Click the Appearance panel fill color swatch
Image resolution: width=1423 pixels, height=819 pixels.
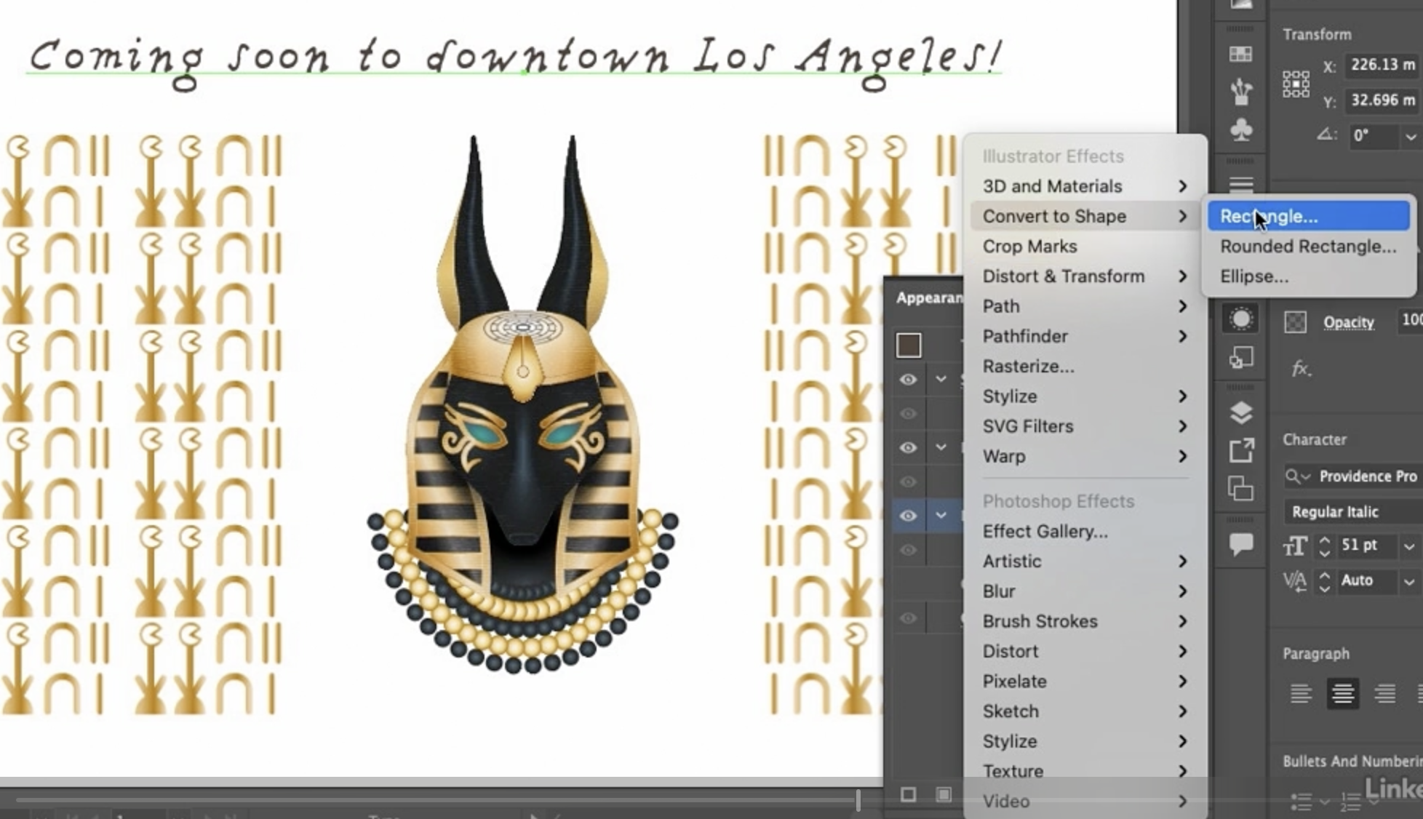pos(909,345)
